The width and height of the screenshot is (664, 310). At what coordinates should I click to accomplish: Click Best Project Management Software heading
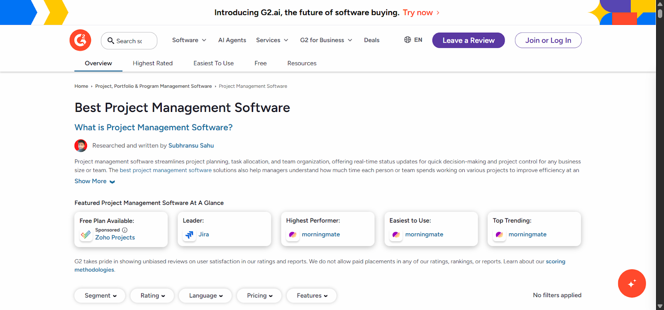[182, 108]
